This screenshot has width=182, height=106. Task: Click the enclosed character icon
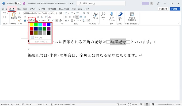click(60, 20)
